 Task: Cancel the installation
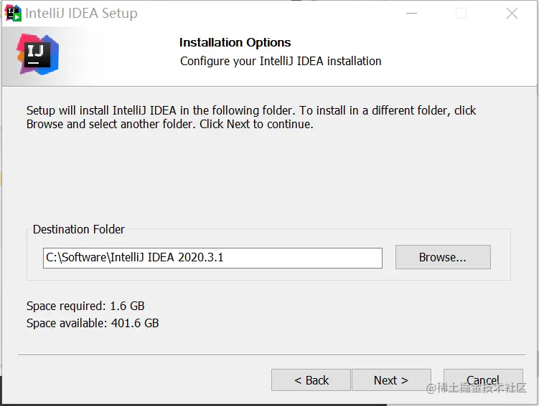coord(483,380)
